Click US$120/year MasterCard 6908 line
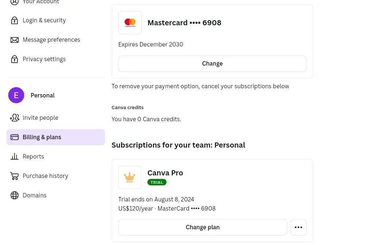 coord(167,208)
